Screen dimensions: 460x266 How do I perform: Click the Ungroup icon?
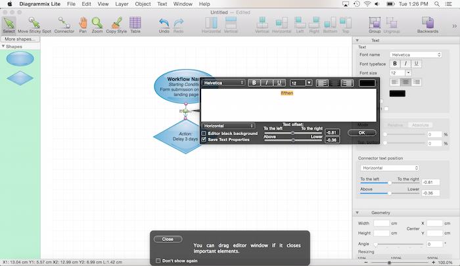pos(392,25)
